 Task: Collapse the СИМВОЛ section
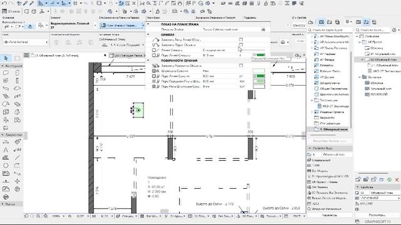pos(148,34)
